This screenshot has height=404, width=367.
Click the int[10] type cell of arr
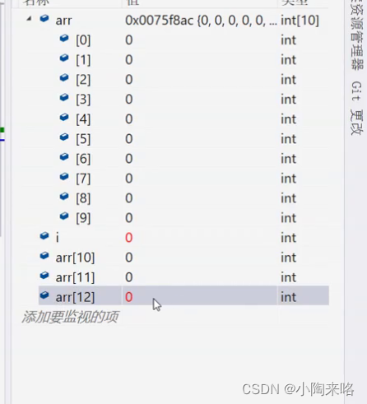pos(300,21)
